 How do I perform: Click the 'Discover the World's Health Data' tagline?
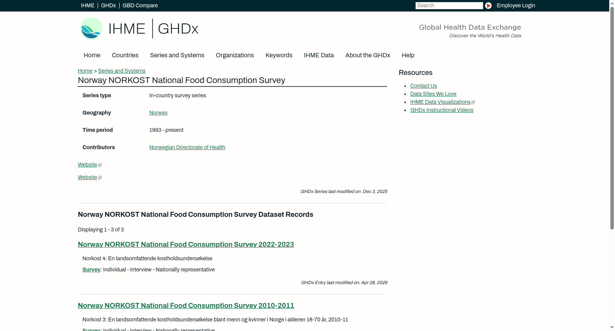click(x=485, y=36)
